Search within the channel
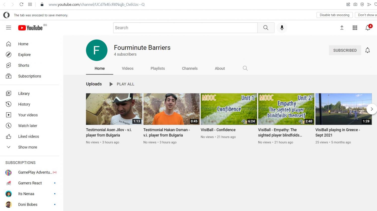The height and width of the screenshot is (211, 377). (245, 68)
